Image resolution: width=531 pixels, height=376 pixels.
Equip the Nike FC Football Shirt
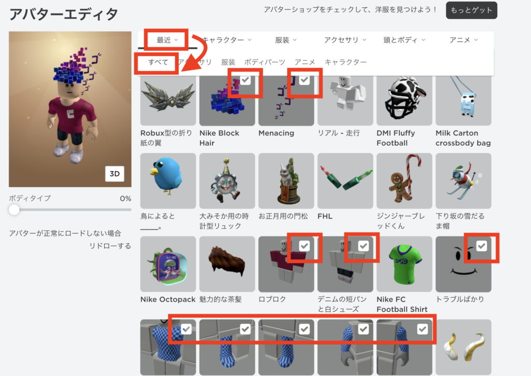pyautogui.click(x=404, y=264)
